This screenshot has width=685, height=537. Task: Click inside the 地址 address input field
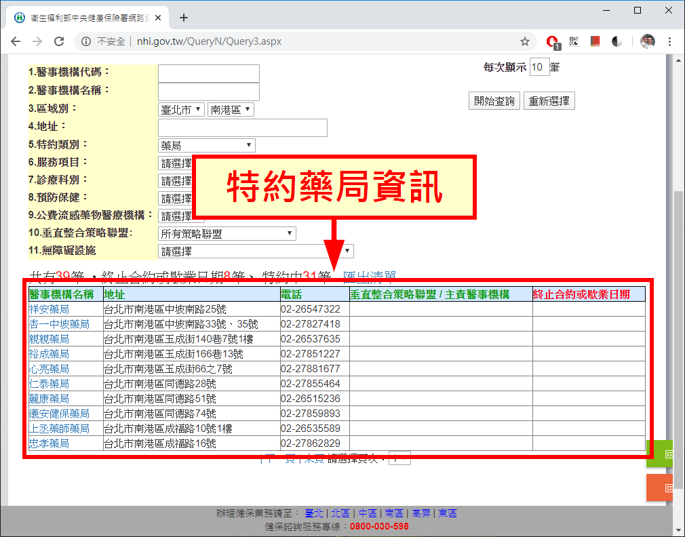coord(242,127)
